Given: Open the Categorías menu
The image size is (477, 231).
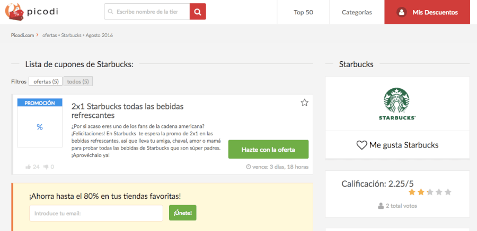Looking at the screenshot, I should point(357,12).
